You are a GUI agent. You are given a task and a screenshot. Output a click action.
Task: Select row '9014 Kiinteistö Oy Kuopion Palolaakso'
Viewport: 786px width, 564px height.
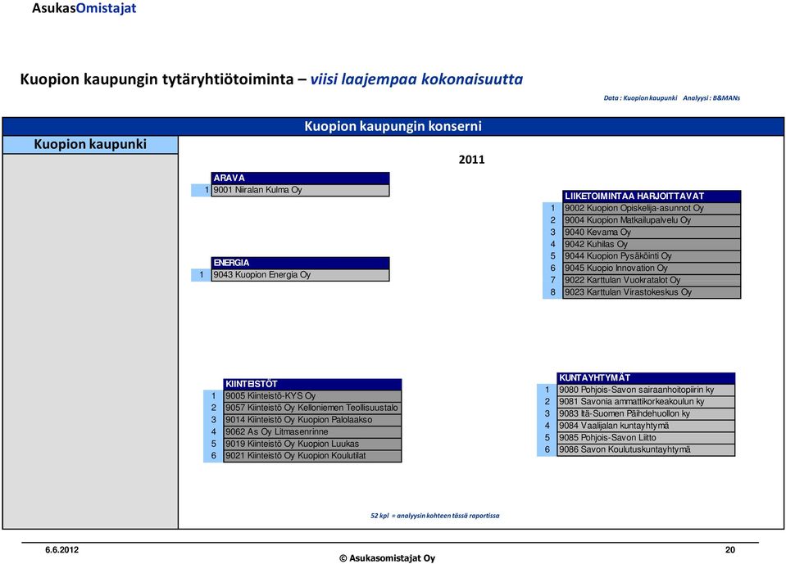tap(312, 420)
